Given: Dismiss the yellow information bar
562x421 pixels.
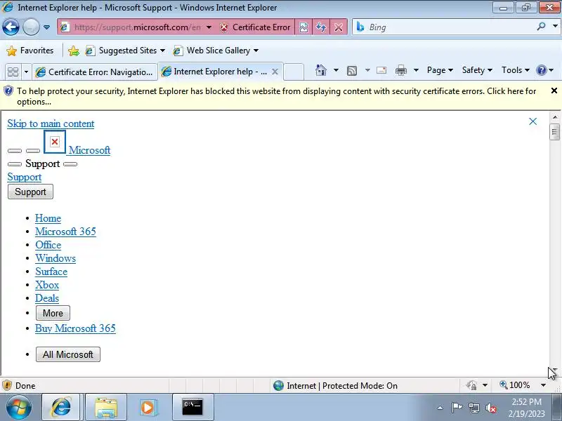Looking at the screenshot, I should pos(554,91).
